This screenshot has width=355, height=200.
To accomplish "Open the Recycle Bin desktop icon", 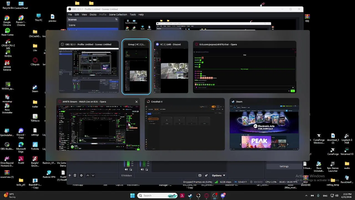I will (x=8, y=5).
